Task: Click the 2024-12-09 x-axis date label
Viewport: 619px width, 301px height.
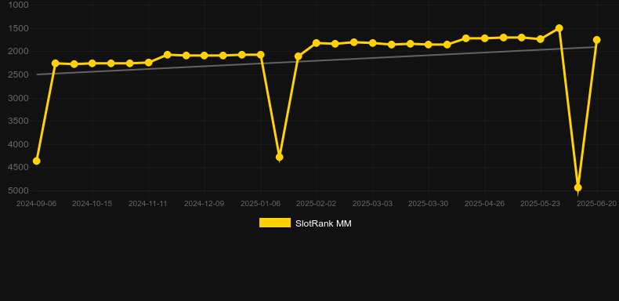Action: pos(204,204)
